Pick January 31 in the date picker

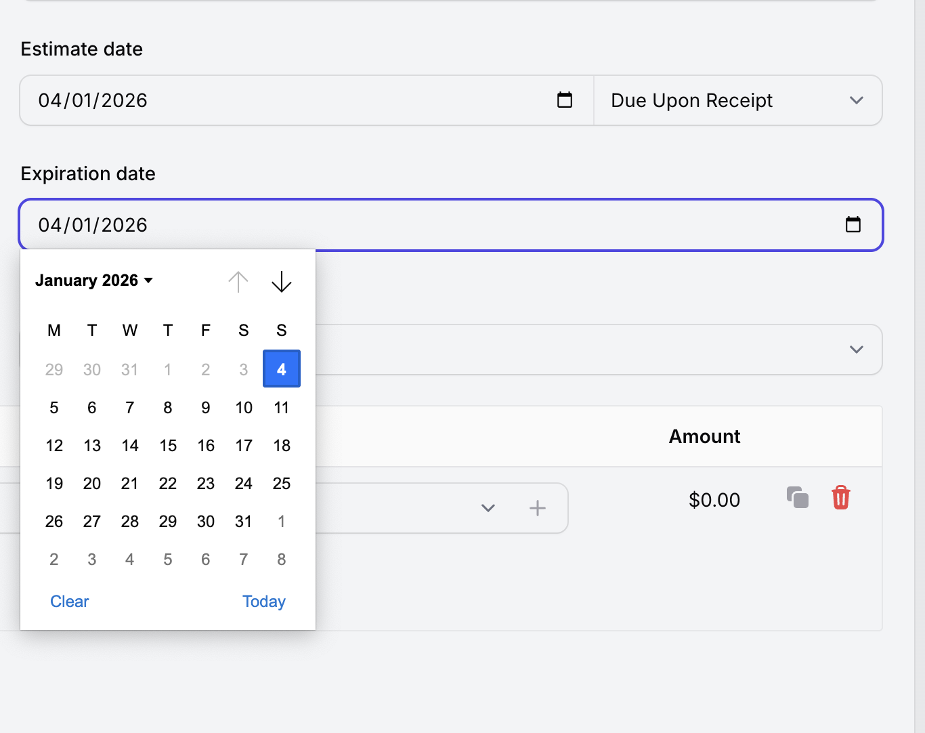click(244, 522)
